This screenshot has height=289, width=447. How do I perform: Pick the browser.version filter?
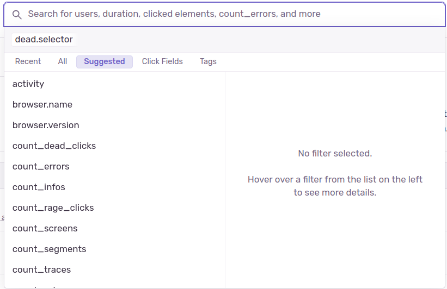(46, 125)
